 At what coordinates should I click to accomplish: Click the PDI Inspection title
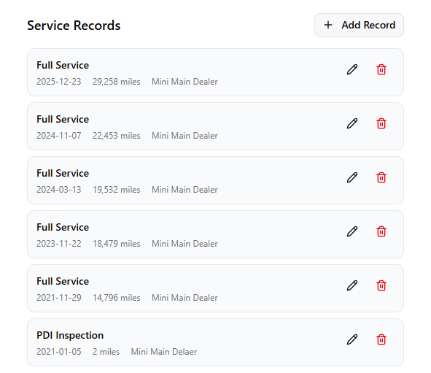(70, 335)
